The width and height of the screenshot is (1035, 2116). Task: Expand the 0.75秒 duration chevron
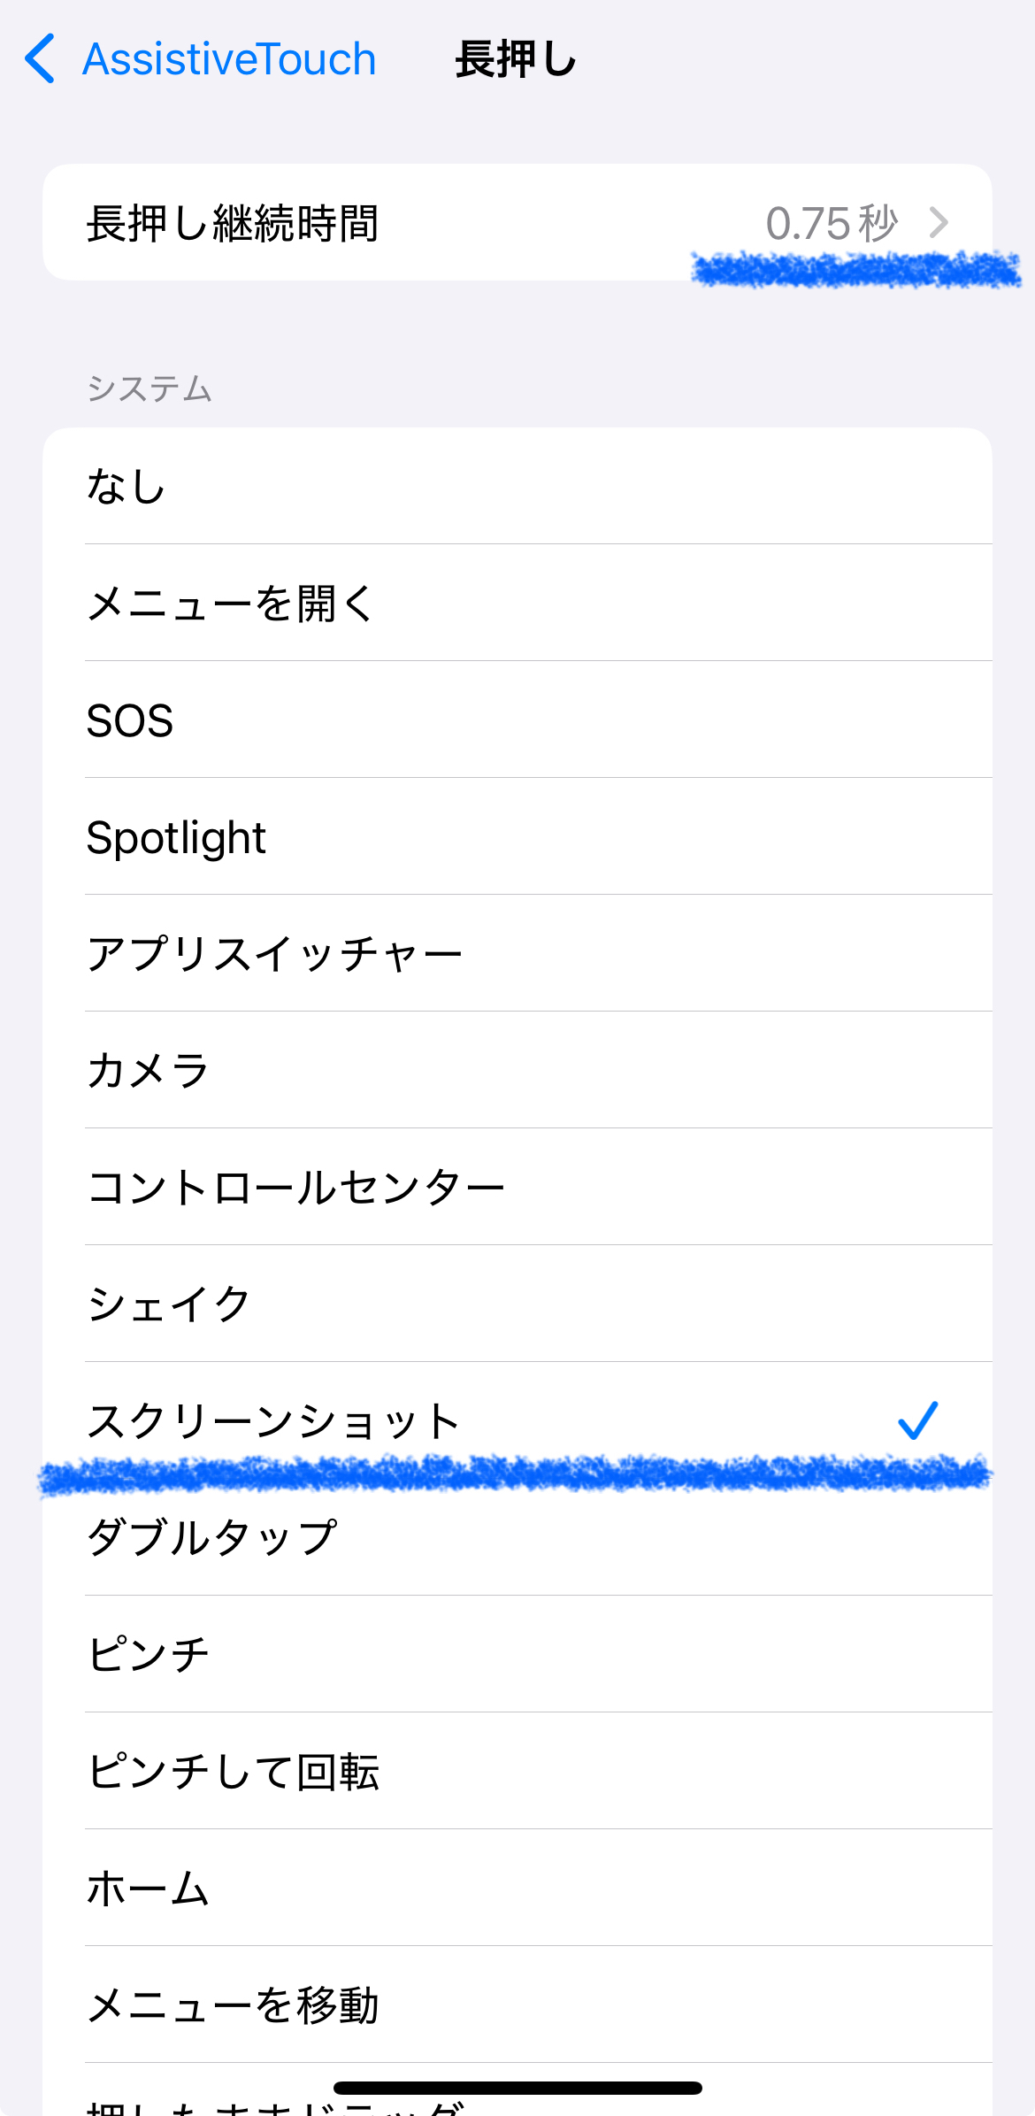pos(938,222)
